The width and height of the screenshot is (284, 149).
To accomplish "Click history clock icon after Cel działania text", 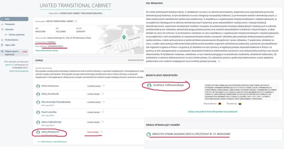I will [219, 61].
